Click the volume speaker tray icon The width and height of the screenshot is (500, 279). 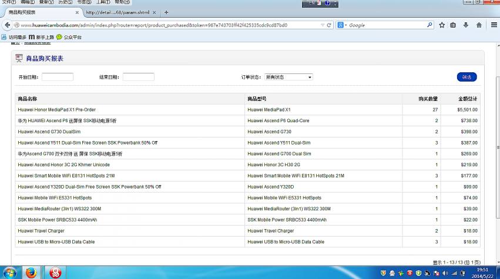(x=445, y=273)
